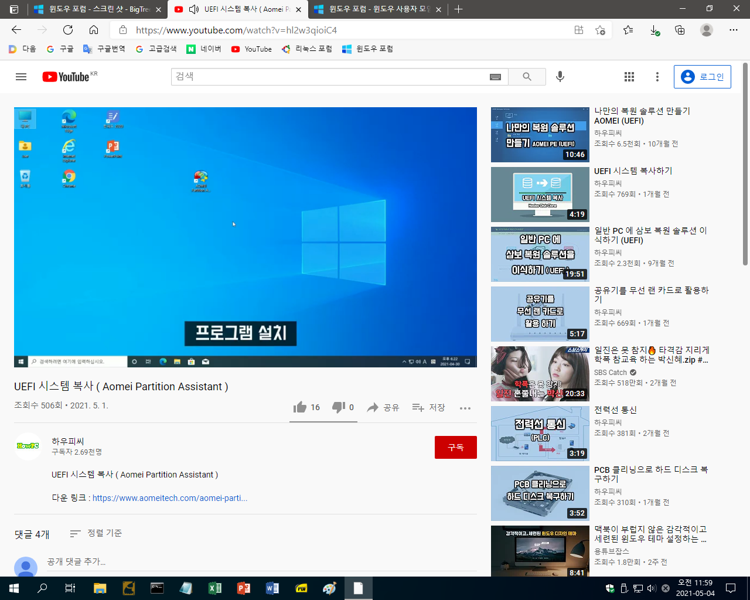
Task: Open Windows notification center
Action: coord(731,588)
